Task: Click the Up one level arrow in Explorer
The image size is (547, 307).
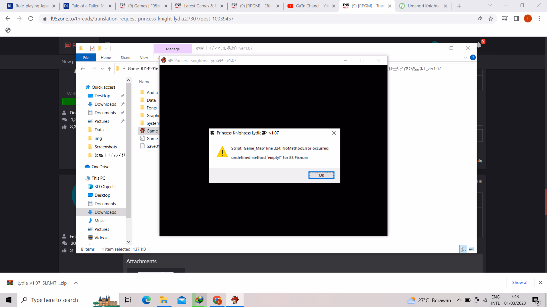Action: pyautogui.click(x=110, y=69)
